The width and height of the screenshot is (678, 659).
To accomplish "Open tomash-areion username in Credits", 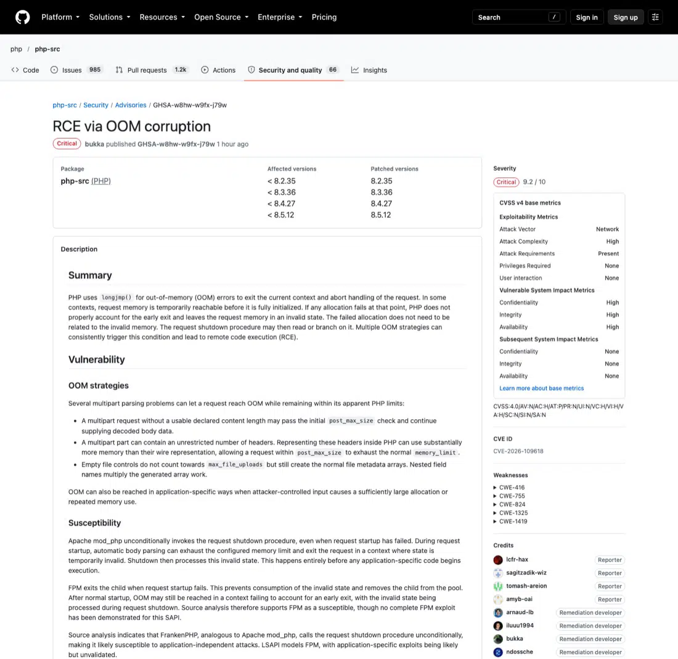I will pos(526,586).
